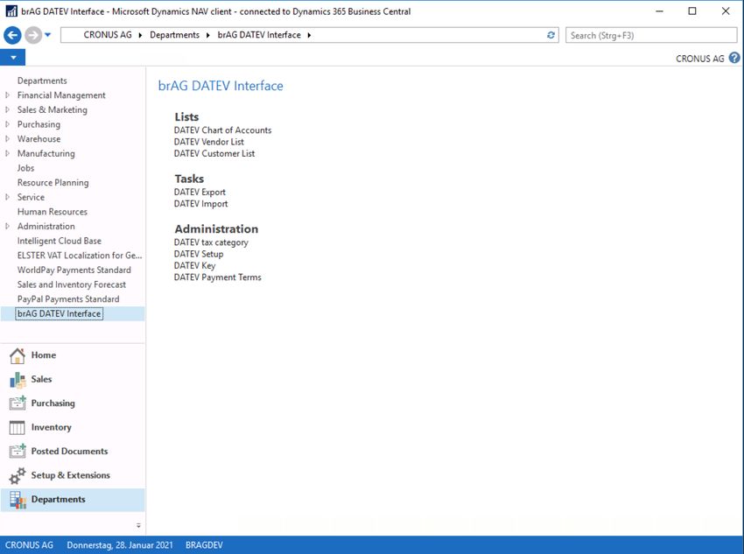
Task: Open DATEV Payment Terms page
Action: pyautogui.click(x=217, y=277)
